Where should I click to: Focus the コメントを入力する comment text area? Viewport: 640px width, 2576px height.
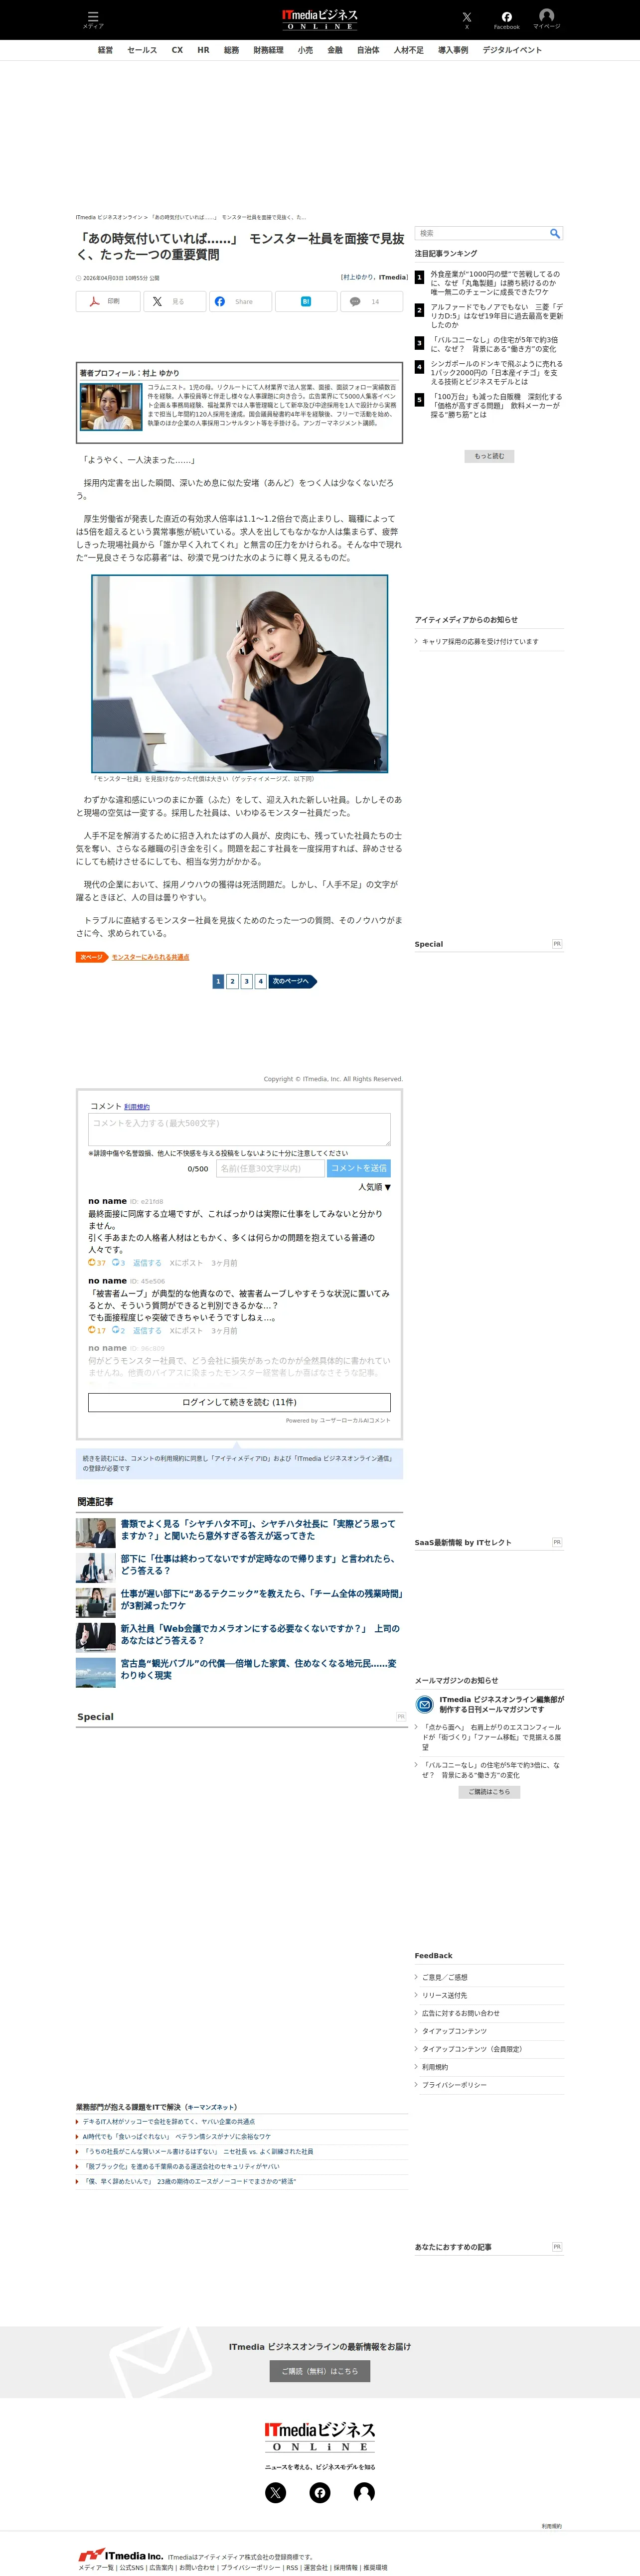pyautogui.click(x=239, y=1130)
